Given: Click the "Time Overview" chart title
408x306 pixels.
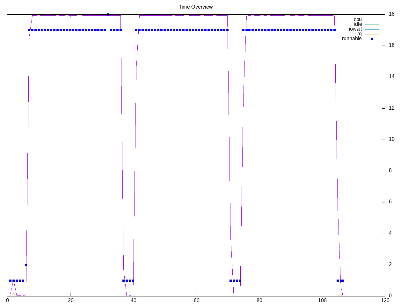Looking at the screenshot, I should click(195, 7).
